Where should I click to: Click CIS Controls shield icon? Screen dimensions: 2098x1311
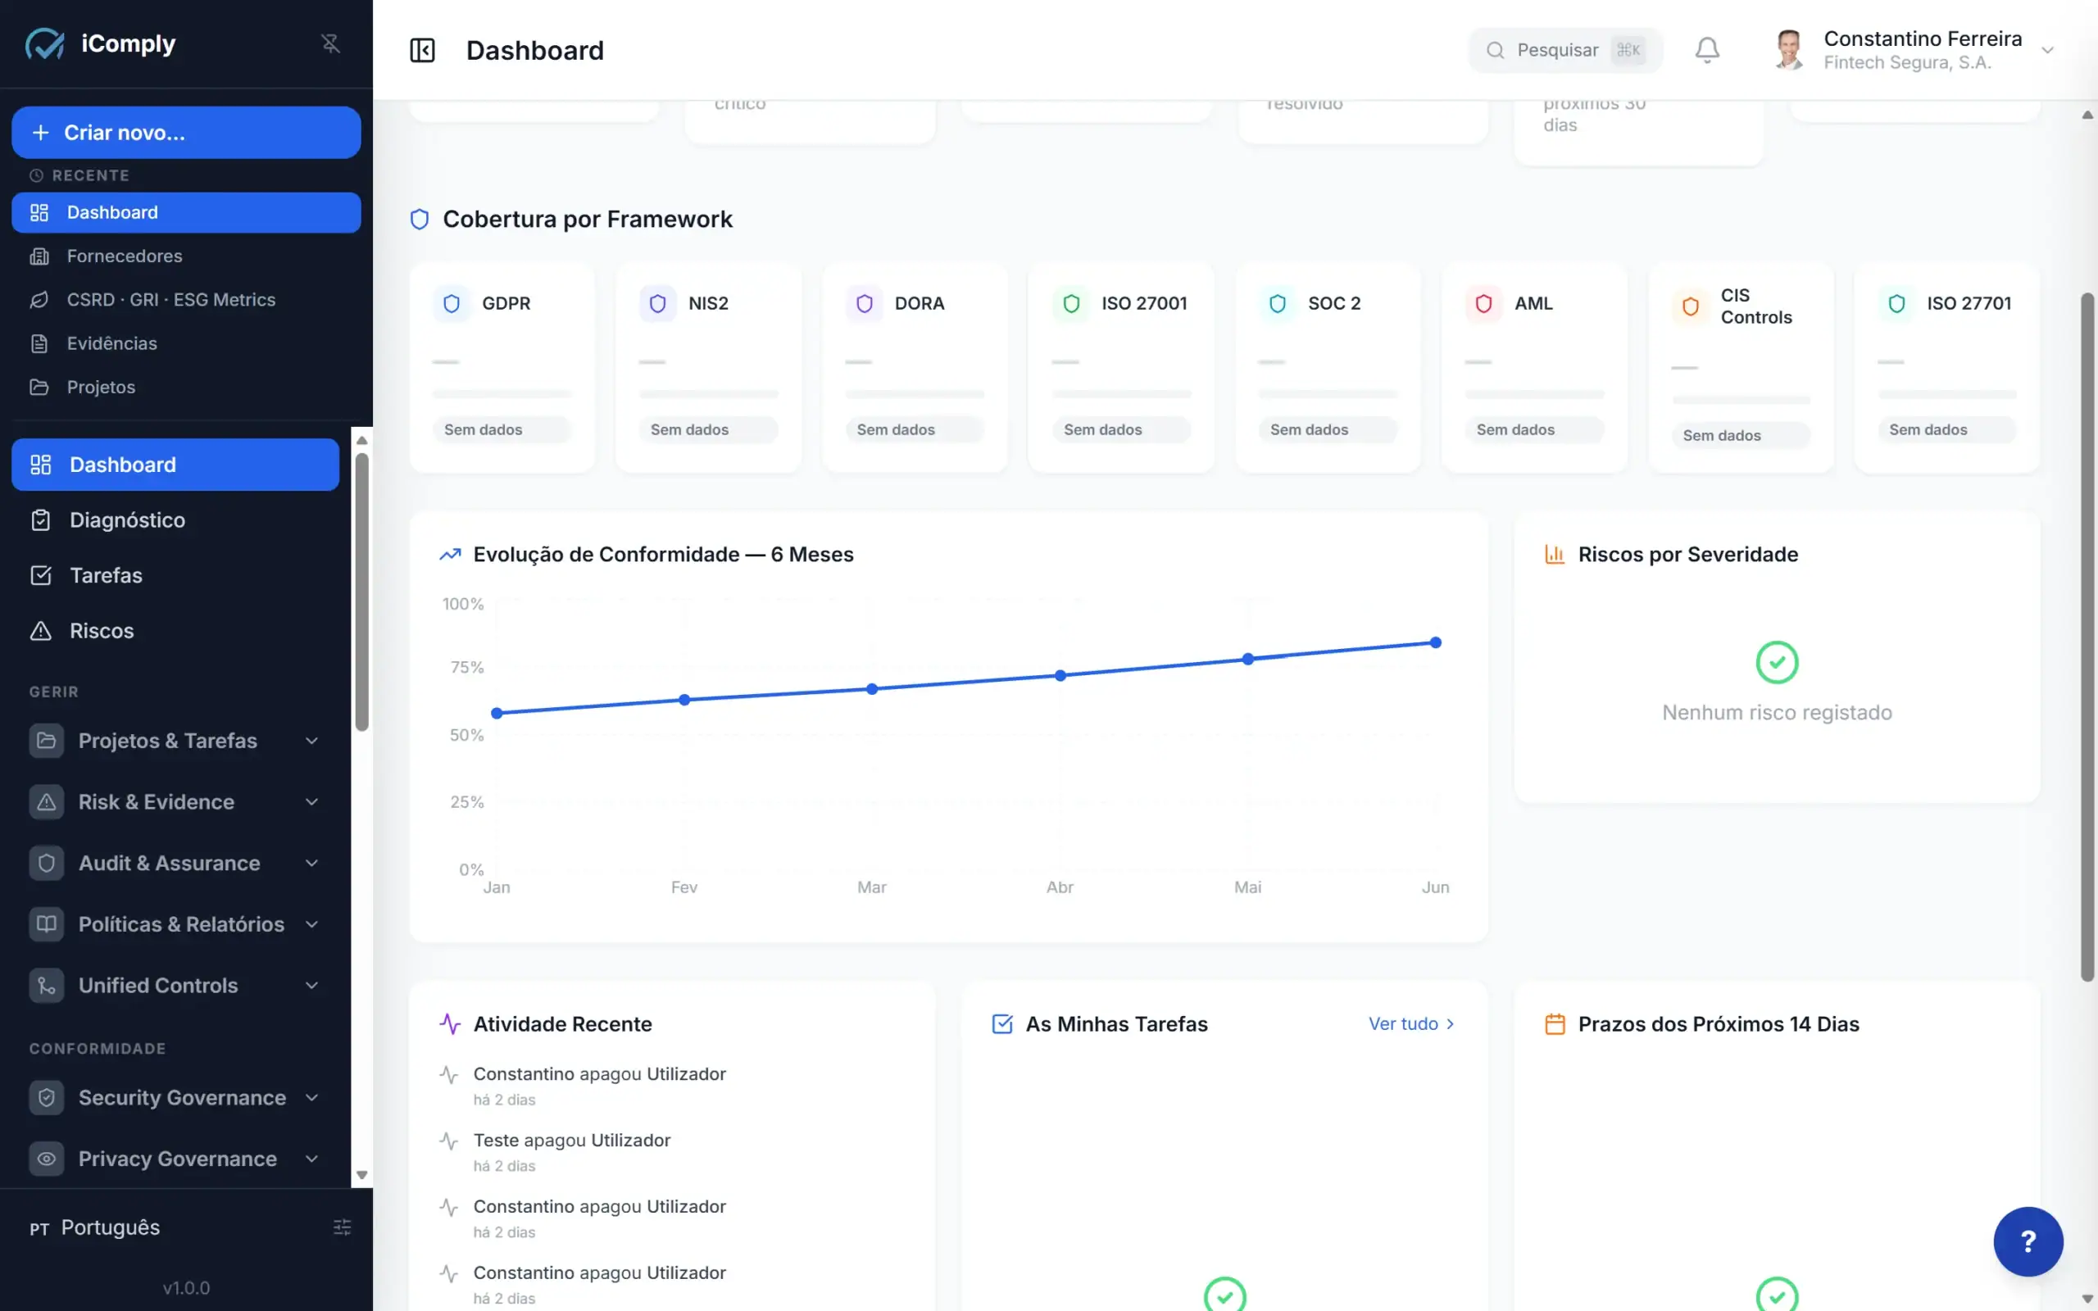pos(1691,306)
